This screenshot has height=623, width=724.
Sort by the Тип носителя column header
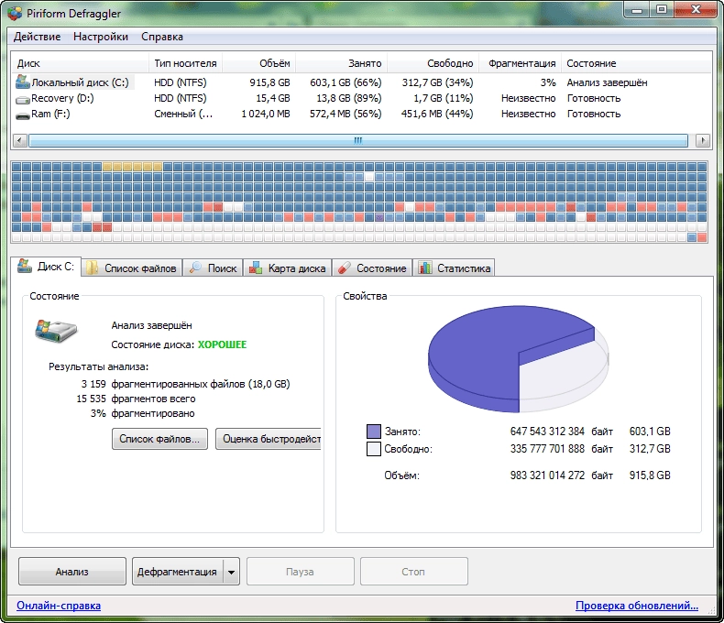click(186, 63)
